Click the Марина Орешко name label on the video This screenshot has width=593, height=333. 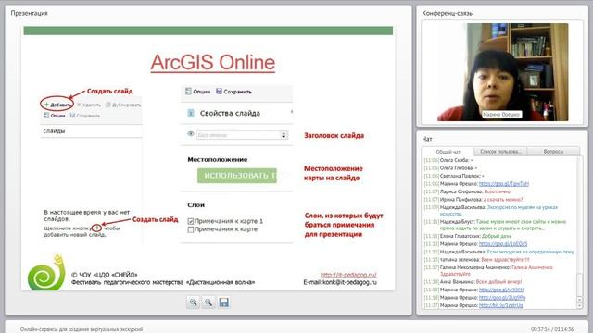(x=501, y=115)
